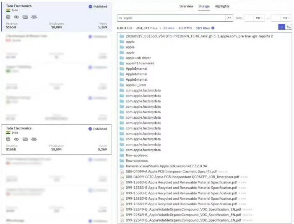
Task: Open the Overview tab
Action: [x=186, y=6]
